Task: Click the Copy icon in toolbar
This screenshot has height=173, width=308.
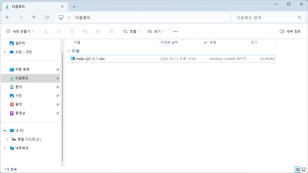Action: [x=59, y=31]
